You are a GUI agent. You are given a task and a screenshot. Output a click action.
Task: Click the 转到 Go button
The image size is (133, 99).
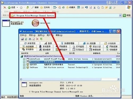(127, 15)
